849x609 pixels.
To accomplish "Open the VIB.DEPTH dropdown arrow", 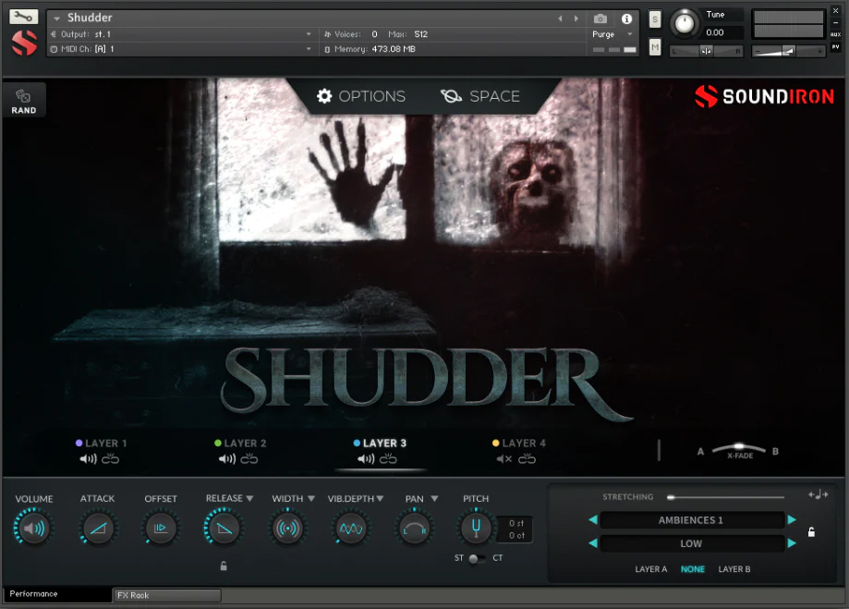I will pyautogui.click(x=380, y=498).
